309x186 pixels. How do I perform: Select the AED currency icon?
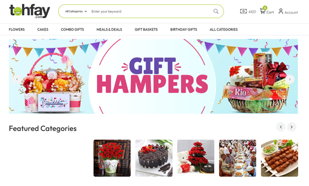pyautogui.click(x=243, y=11)
